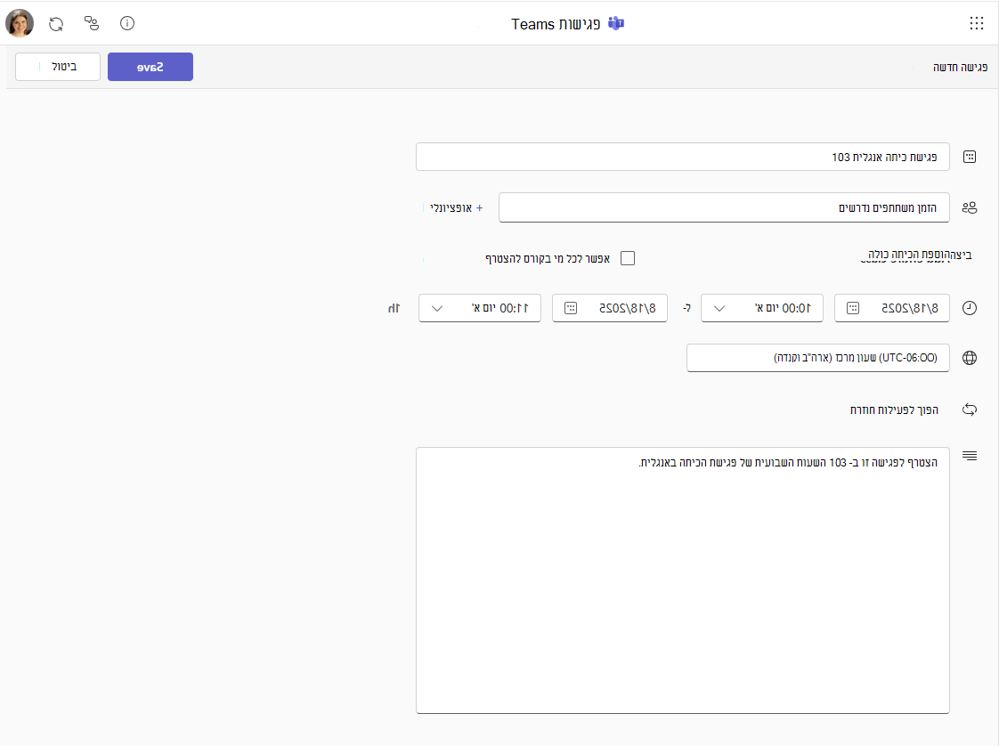Open the UTC-06:00 time zone selector
The width and height of the screenshot is (999, 746).
coord(818,358)
